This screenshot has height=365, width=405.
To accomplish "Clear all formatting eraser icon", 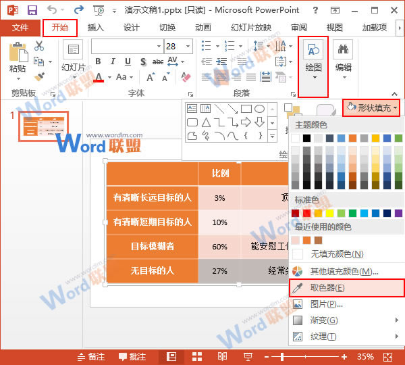I will (x=186, y=77).
